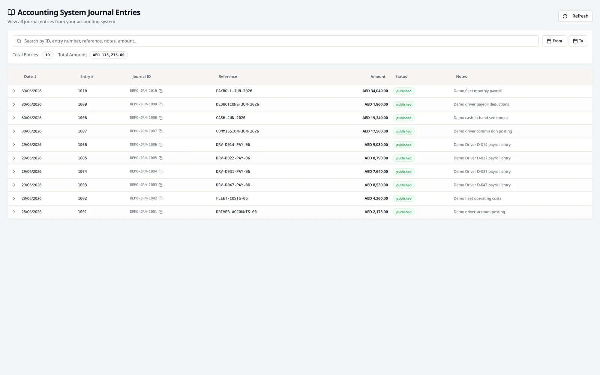600x375 pixels.
Task: Click amount AED 4,260.00
Action: (376, 199)
